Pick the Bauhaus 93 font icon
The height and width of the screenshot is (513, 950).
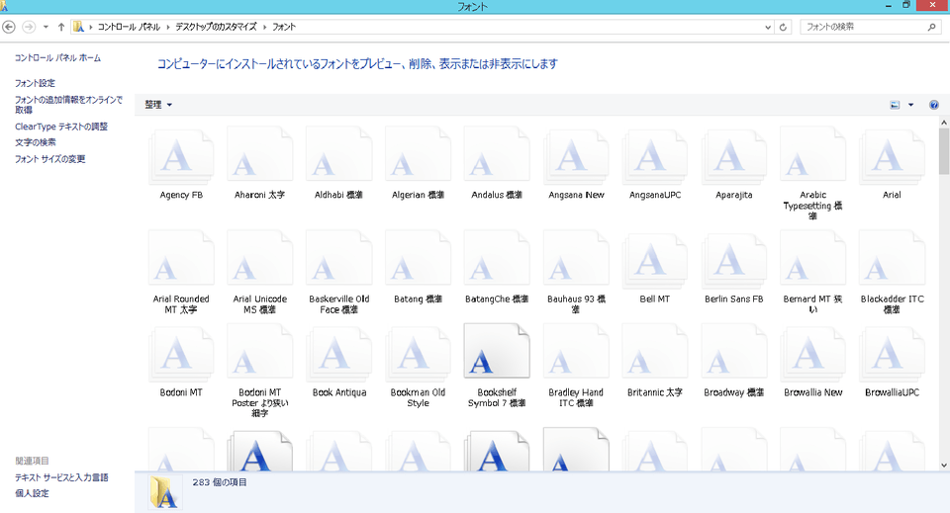pos(575,259)
